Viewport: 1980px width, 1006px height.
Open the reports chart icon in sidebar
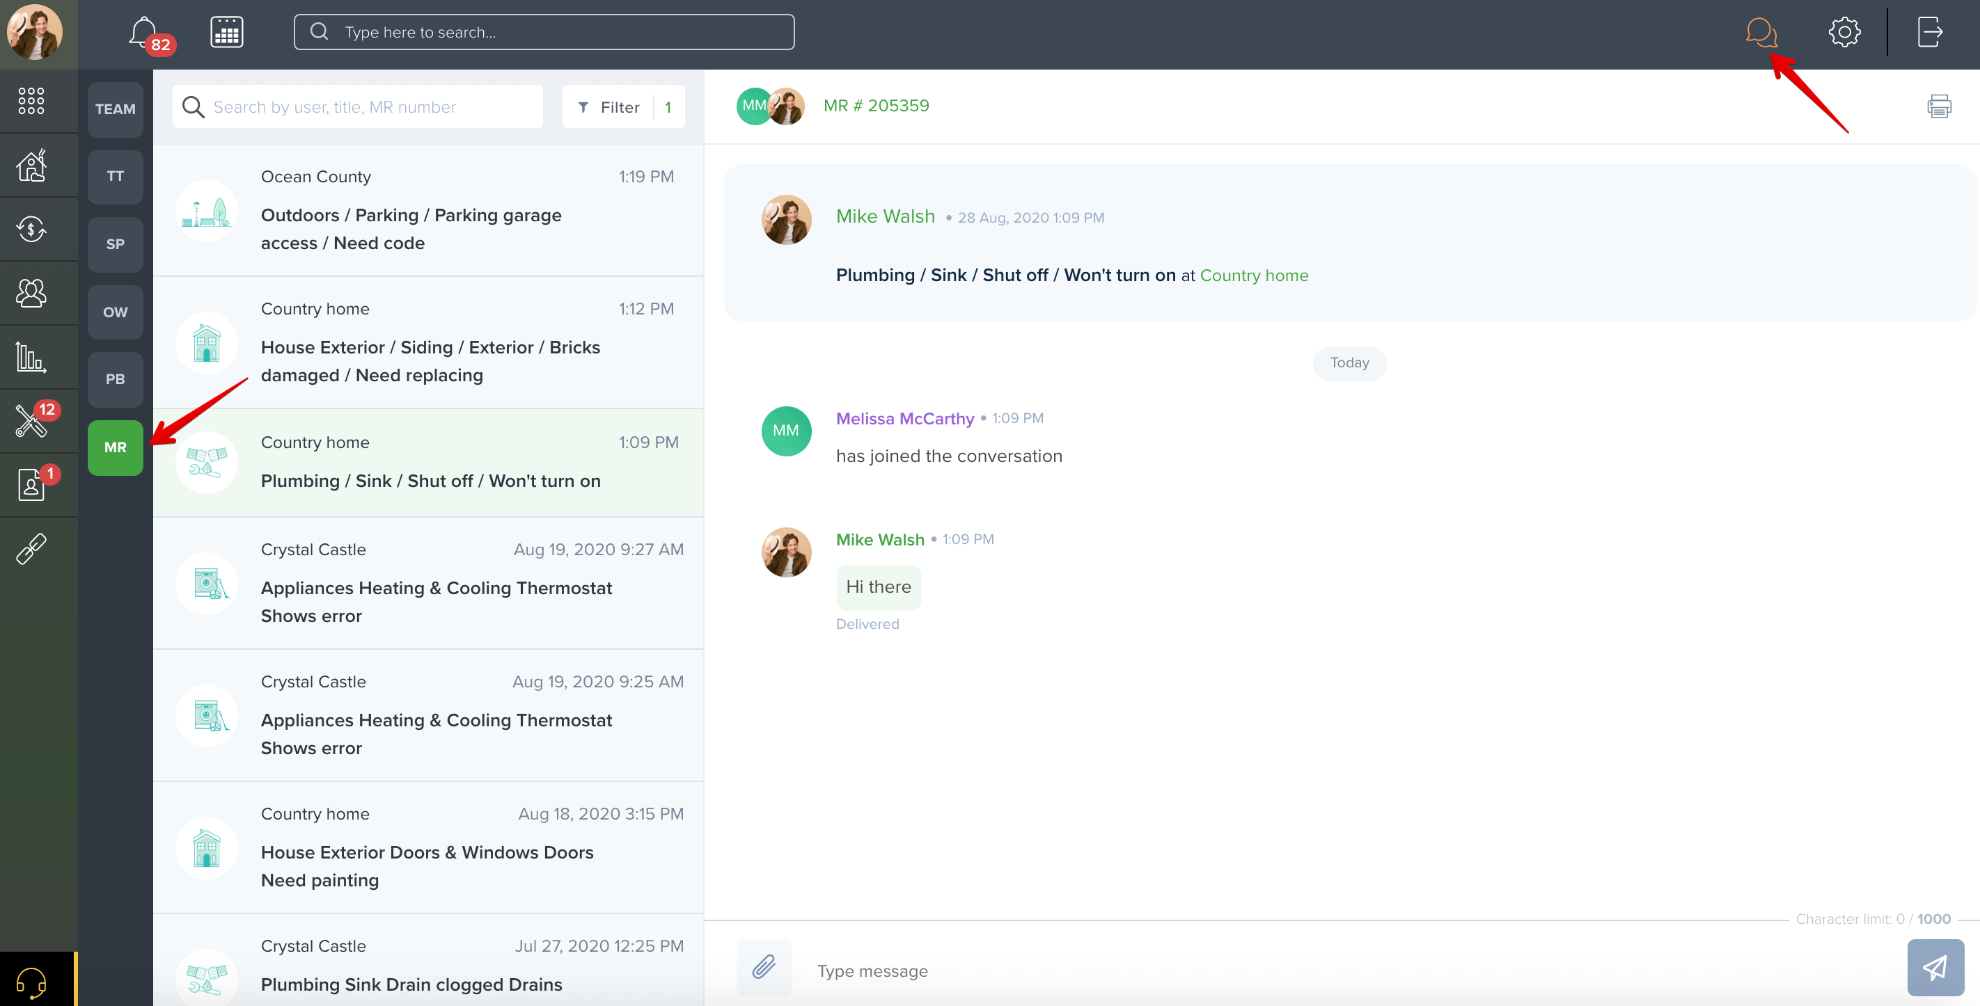[x=31, y=357]
